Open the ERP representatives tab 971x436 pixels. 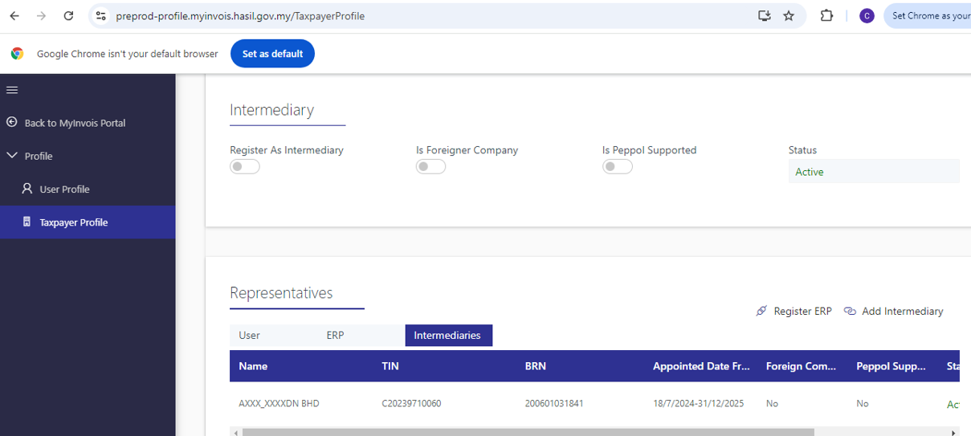(x=335, y=335)
